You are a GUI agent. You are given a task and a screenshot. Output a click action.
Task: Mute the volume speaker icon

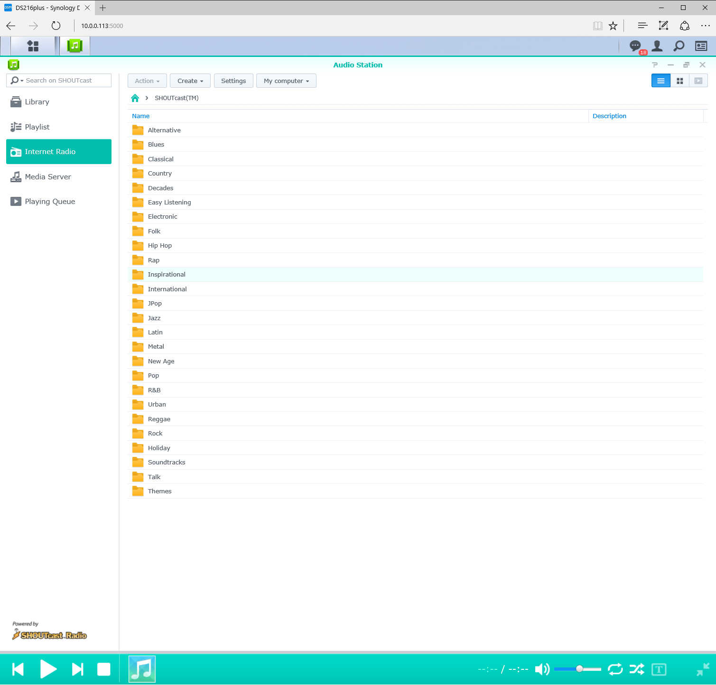pos(542,669)
